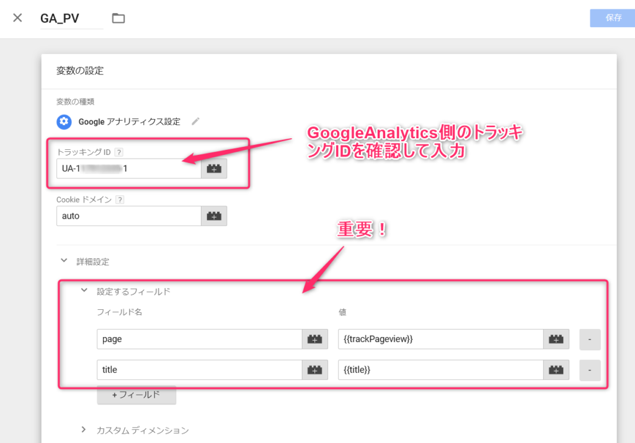The height and width of the screenshot is (443, 635).
Task: Click the Google アナリティクス設定 label
Action: click(x=129, y=122)
